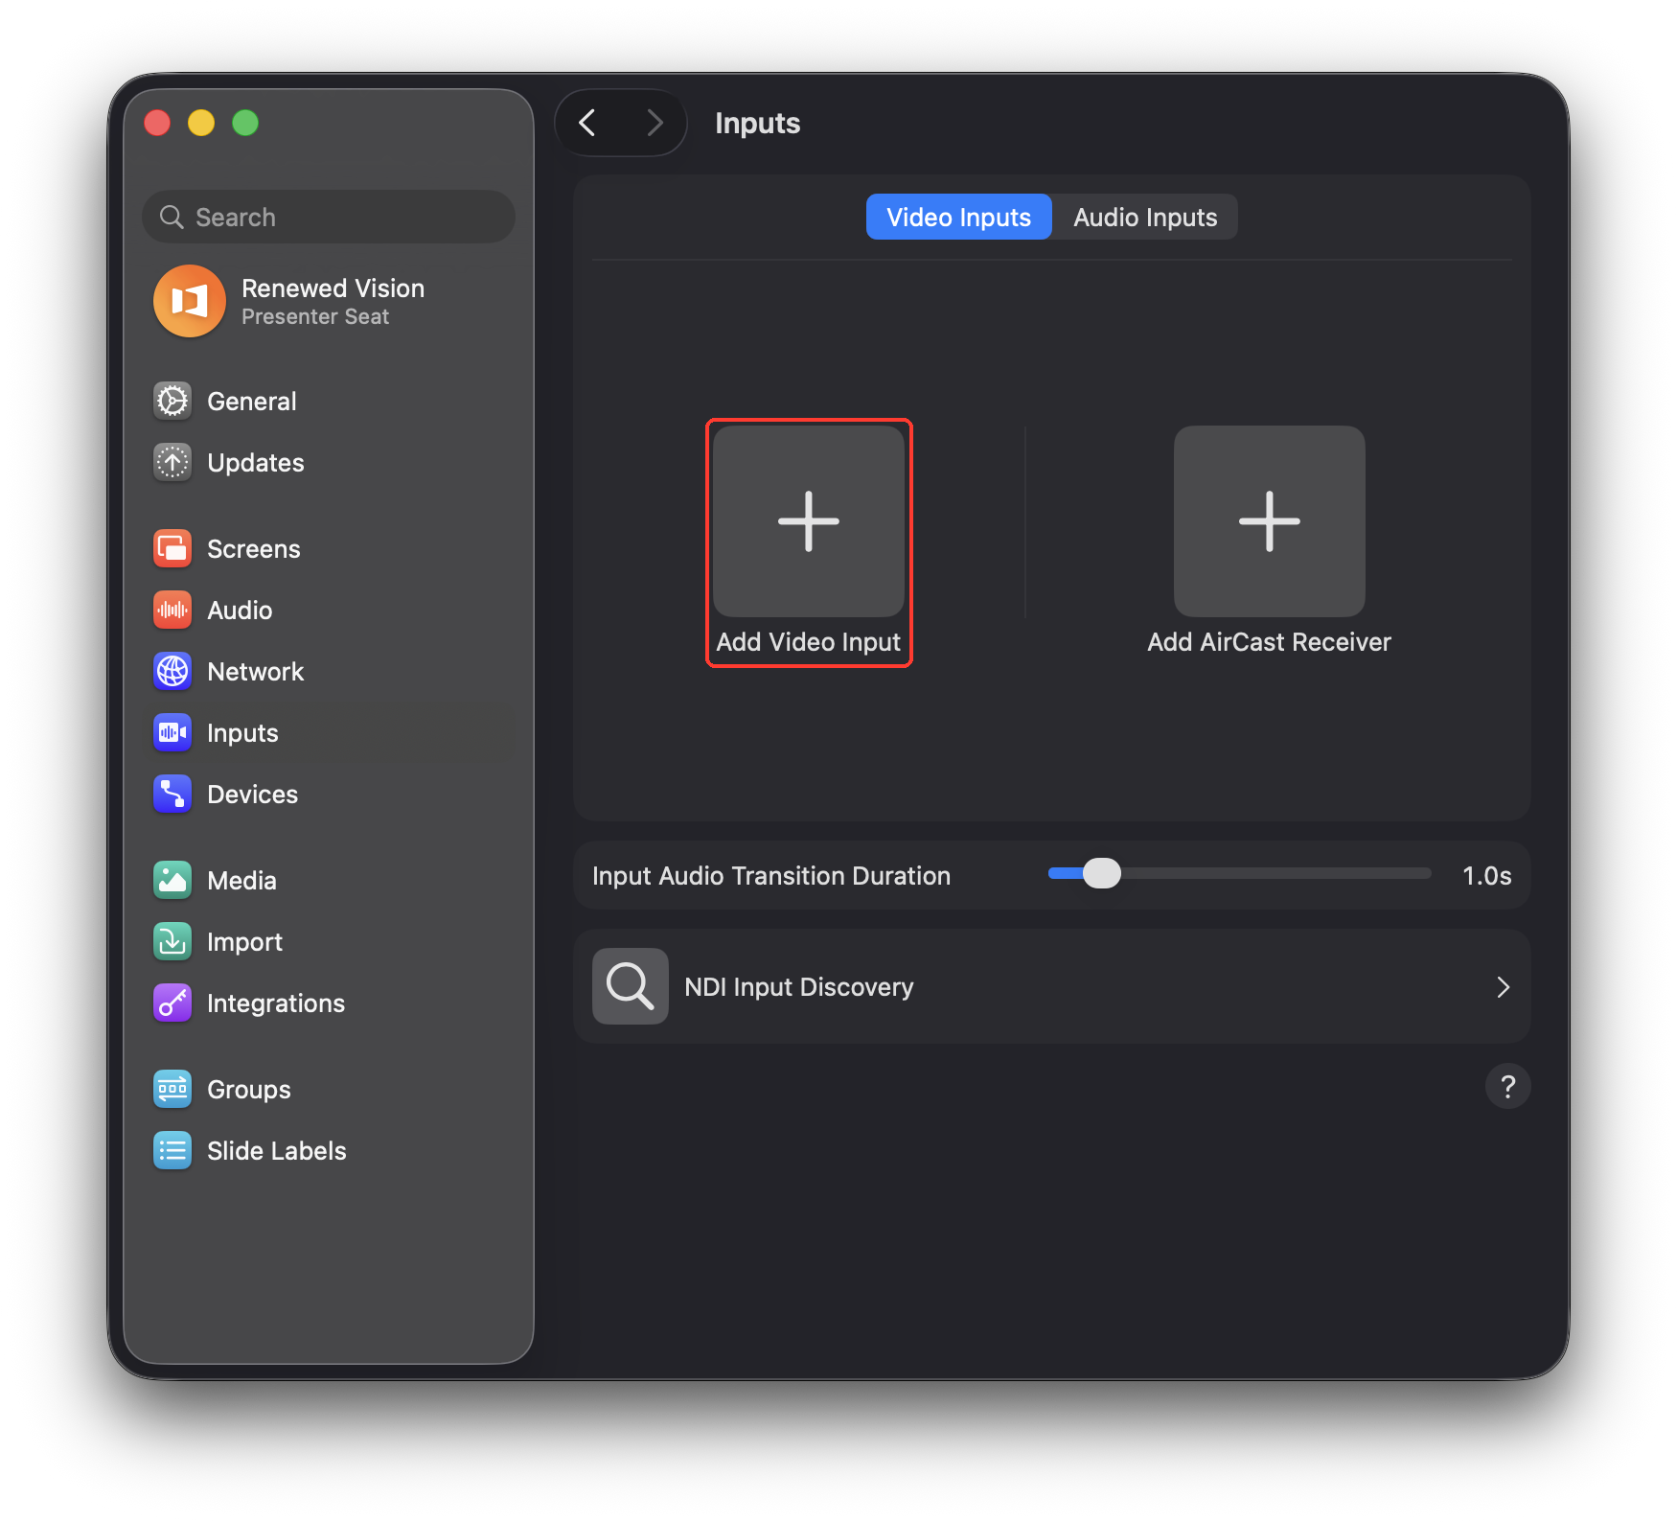The width and height of the screenshot is (1677, 1522).
Task: Open the Screens icon in sidebar
Action: 172,548
